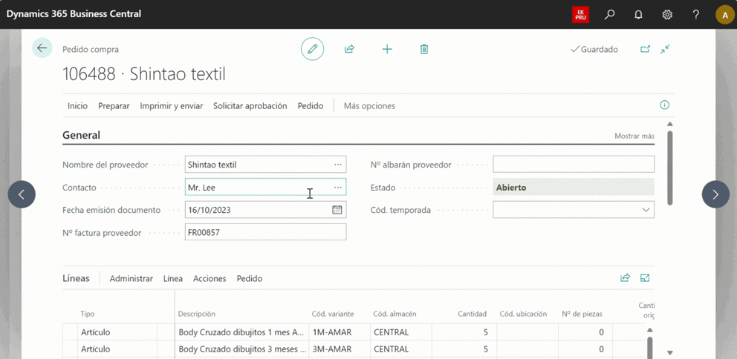Open the Preparar menu

pyautogui.click(x=114, y=106)
